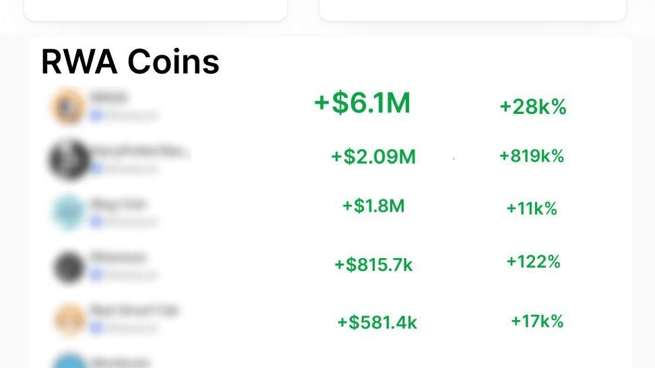The width and height of the screenshot is (655, 368).
Task: Click the small blue chain badge in the +$6.1M row
Action: pos(96,115)
